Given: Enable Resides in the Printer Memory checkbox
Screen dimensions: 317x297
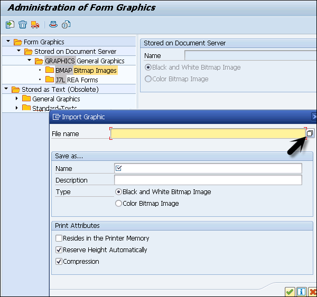Looking at the screenshot, I should [59, 238].
